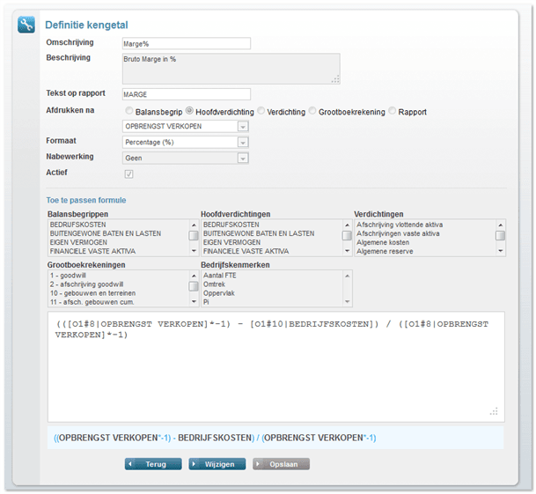The width and height of the screenshot is (536, 494).
Task: Select FINANCIELE VASTE AKTIVA in Hoofdverdichtingen
Action: point(246,252)
